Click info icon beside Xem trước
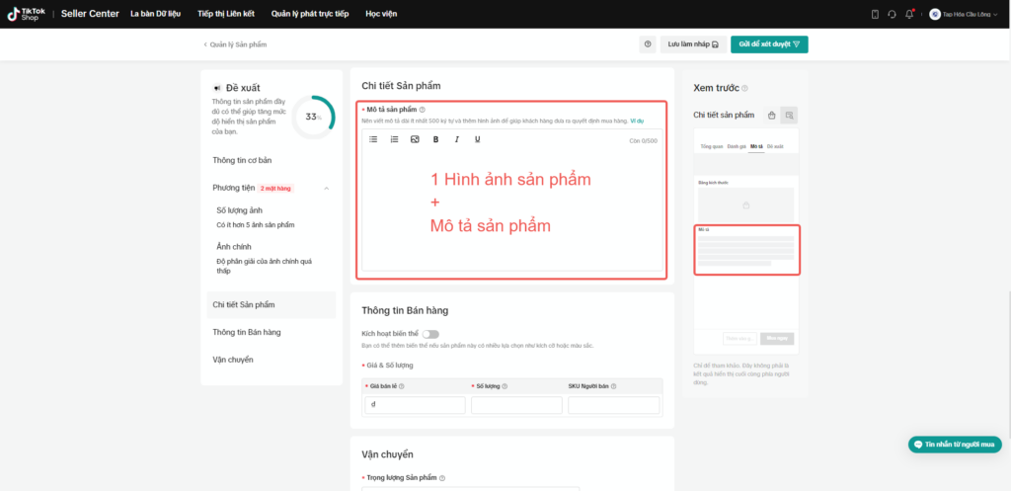Image resolution: width=1011 pixels, height=491 pixels. coord(744,88)
